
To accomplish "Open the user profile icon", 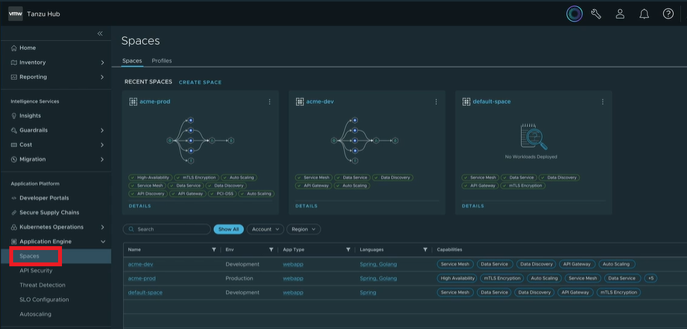I will coord(620,14).
